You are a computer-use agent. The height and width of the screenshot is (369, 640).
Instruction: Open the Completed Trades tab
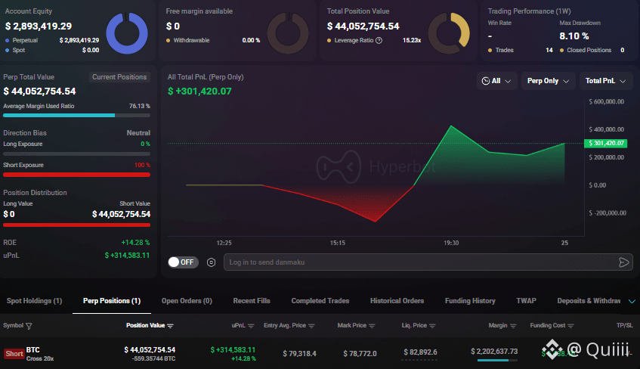tap(320, 301)
